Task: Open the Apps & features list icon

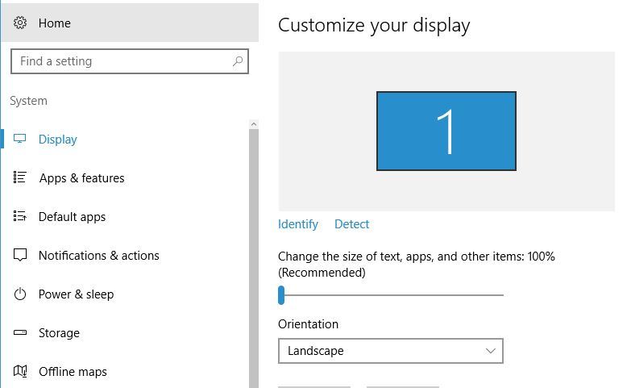Action: (x=19, y=177)
